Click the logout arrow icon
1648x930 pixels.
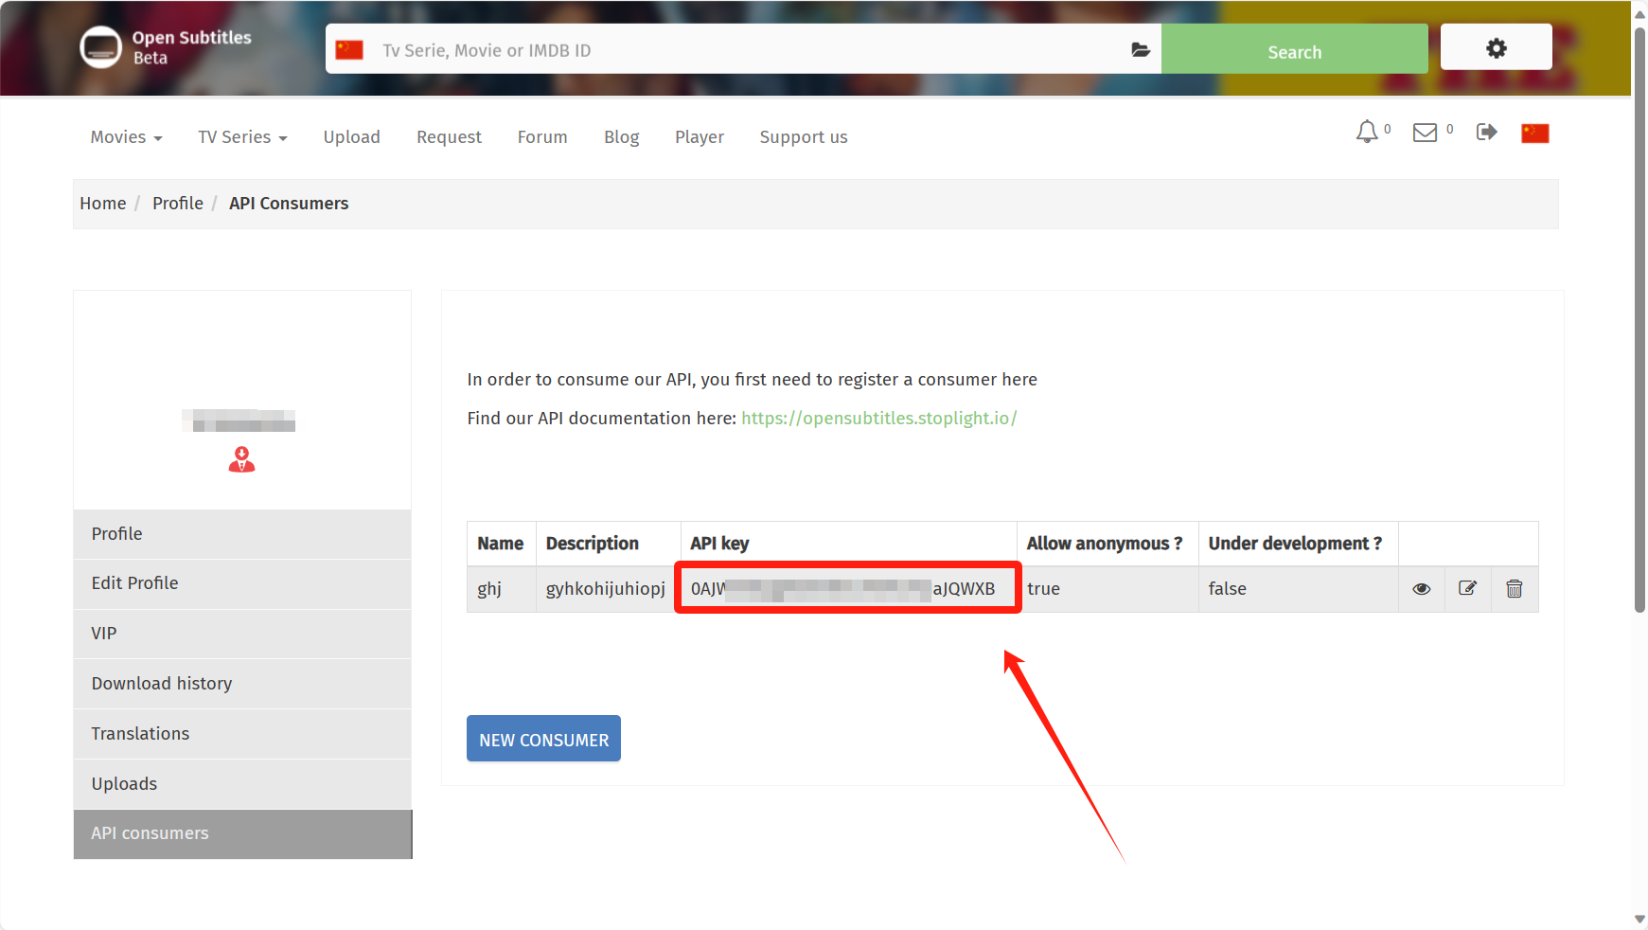[x=1486, y=133]
